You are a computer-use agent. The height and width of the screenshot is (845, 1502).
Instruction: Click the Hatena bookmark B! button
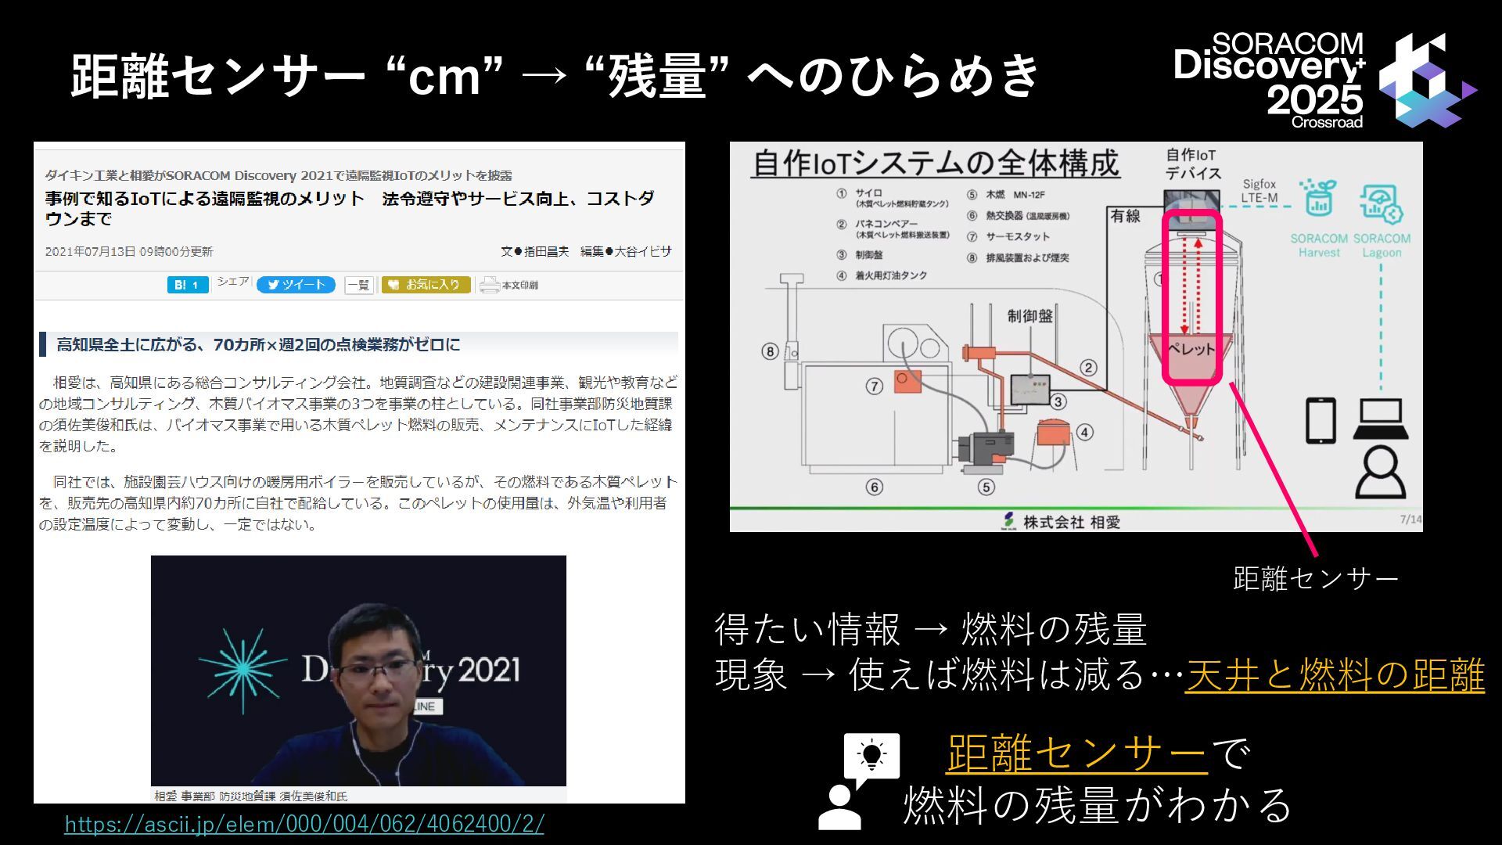[x=188, y=285]
